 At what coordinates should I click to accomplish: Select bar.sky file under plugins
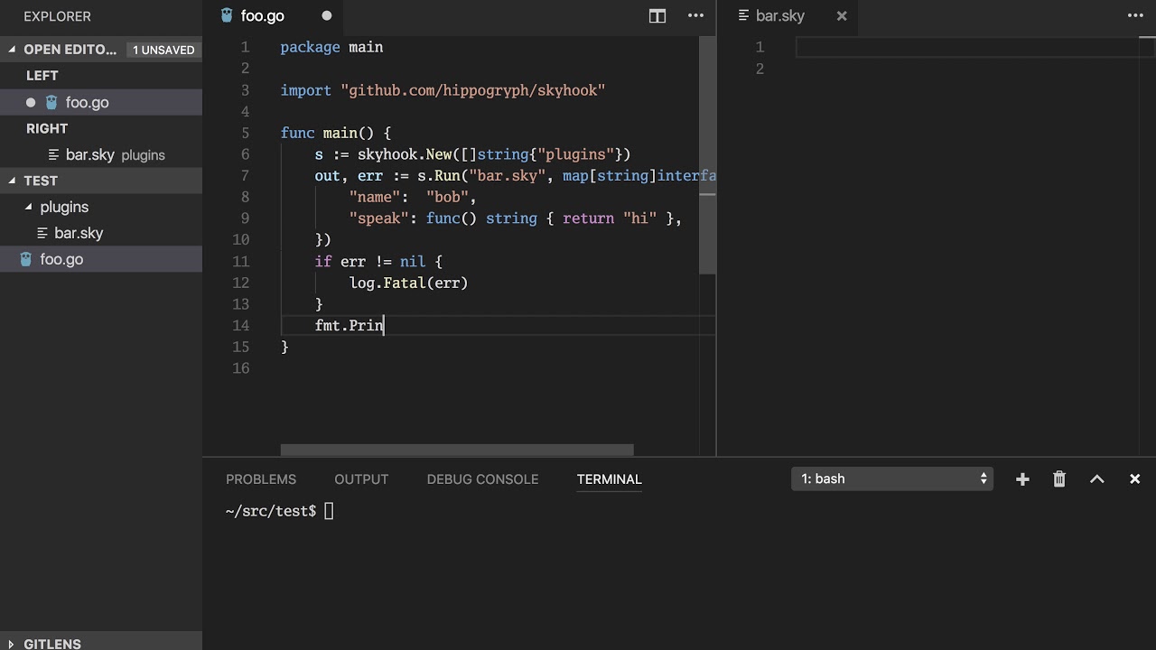pos(101,233)
